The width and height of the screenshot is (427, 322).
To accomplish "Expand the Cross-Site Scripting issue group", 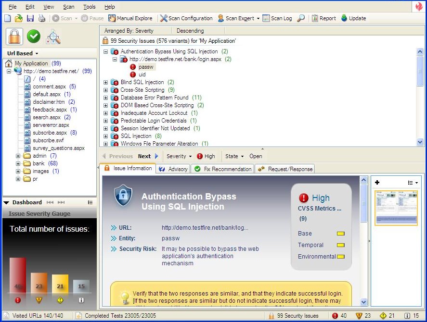I will pyautogui.click(x=106, y=90).
